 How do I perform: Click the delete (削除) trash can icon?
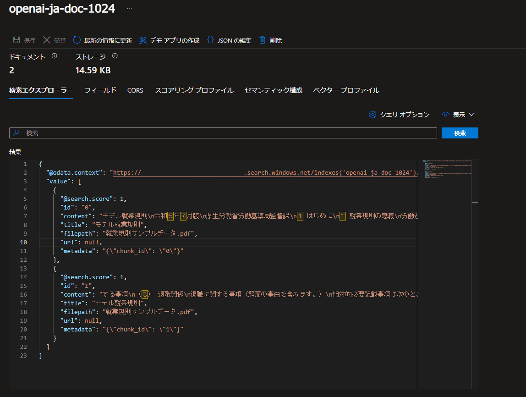coord(263,40)
